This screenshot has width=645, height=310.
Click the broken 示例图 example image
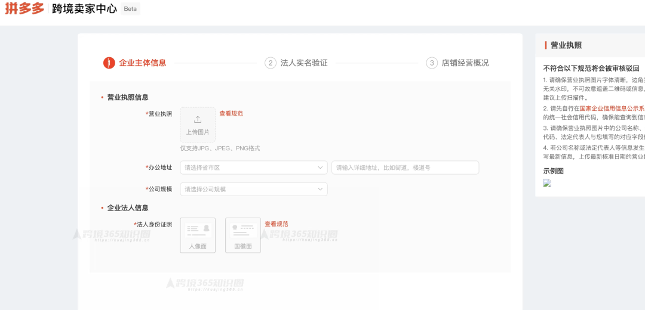click(547, 183)
